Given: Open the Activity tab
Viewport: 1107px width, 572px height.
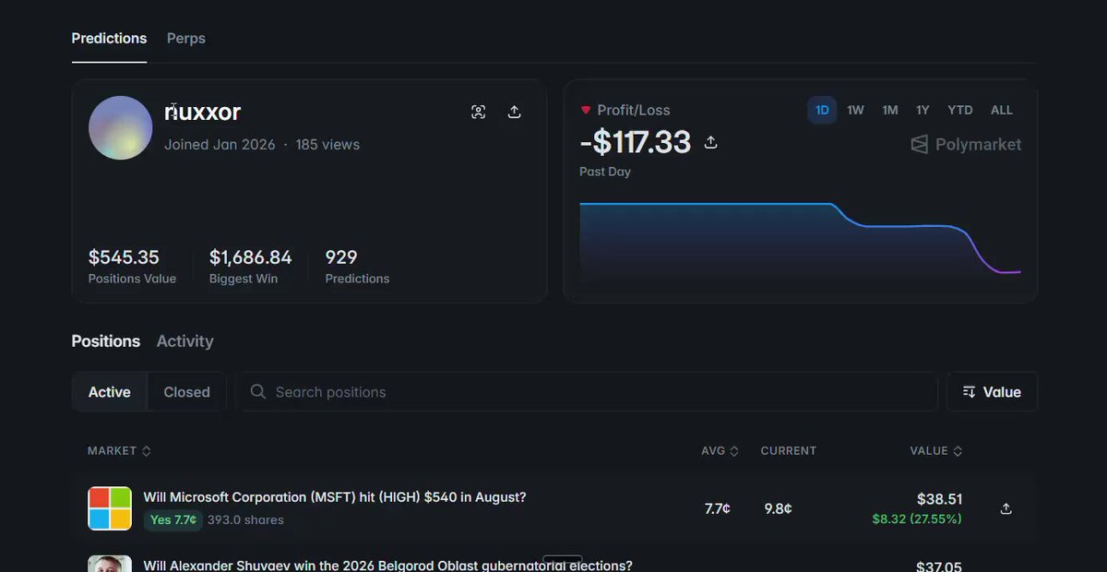Looking at the screenshot, I should tap(184, 341).
